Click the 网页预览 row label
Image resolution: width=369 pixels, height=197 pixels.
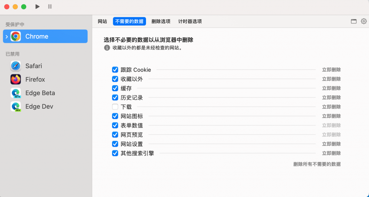(132, 135)
